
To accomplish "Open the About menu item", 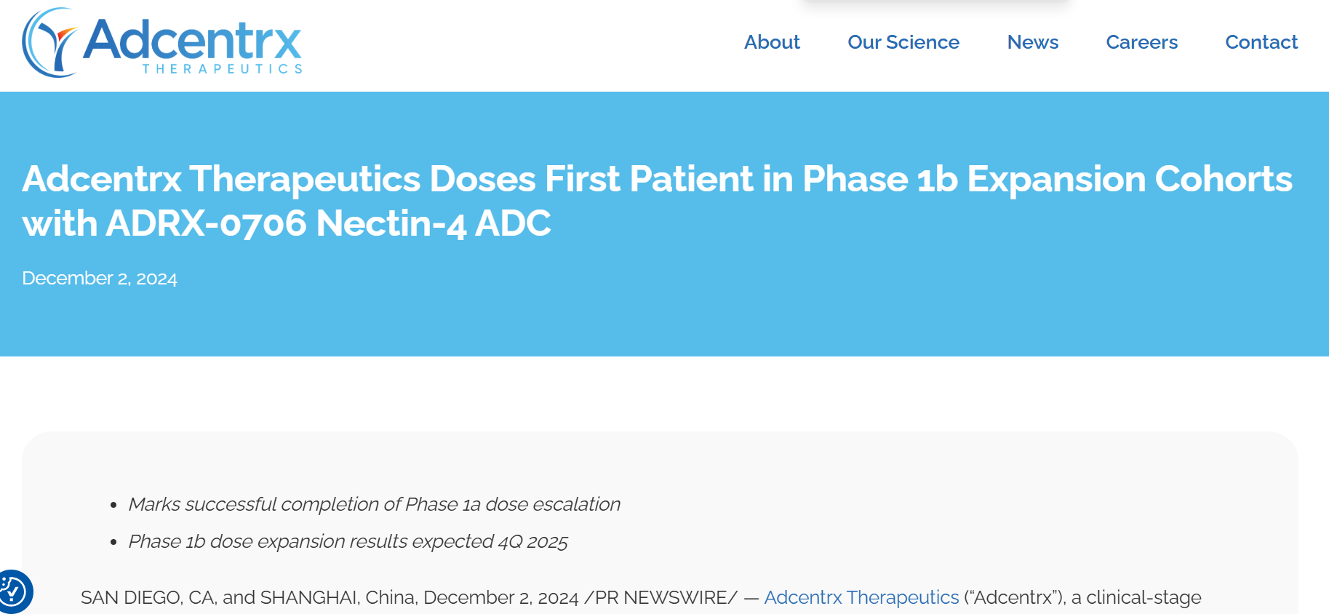I will point(772,42).
